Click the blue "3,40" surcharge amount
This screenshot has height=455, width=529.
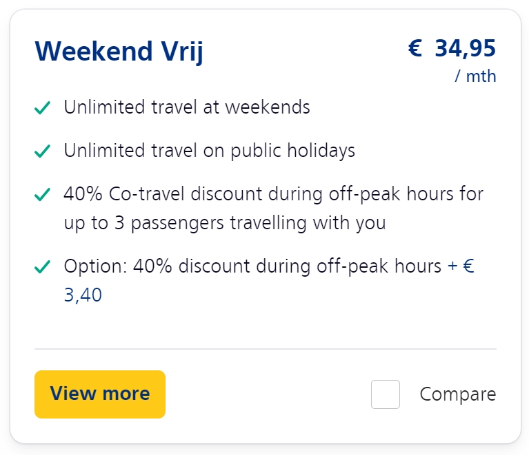(x=83, y=295)
